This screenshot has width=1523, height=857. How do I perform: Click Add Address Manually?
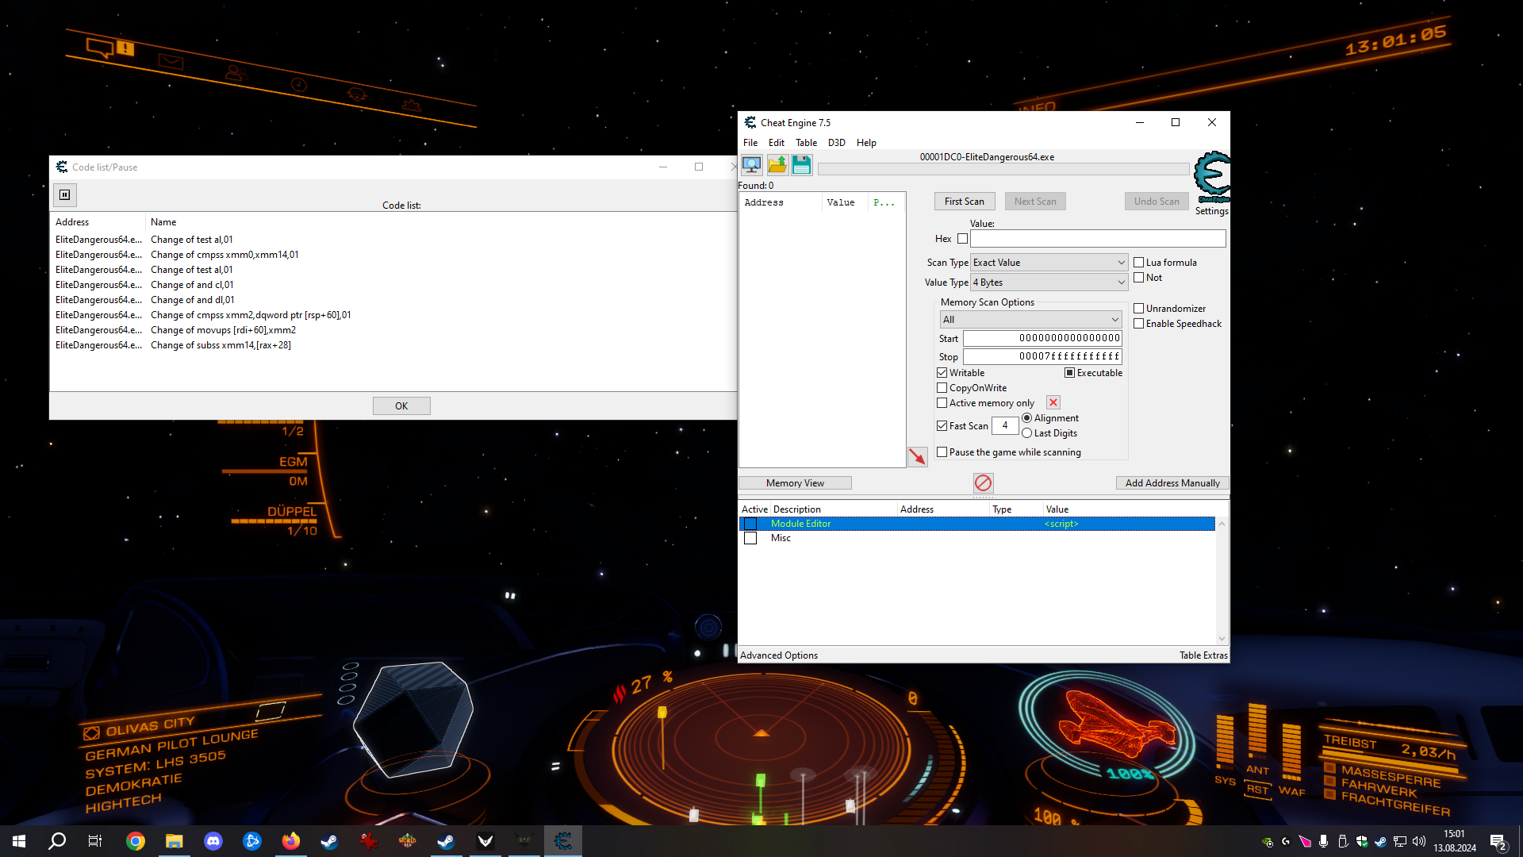click(x=1172, y=483)
